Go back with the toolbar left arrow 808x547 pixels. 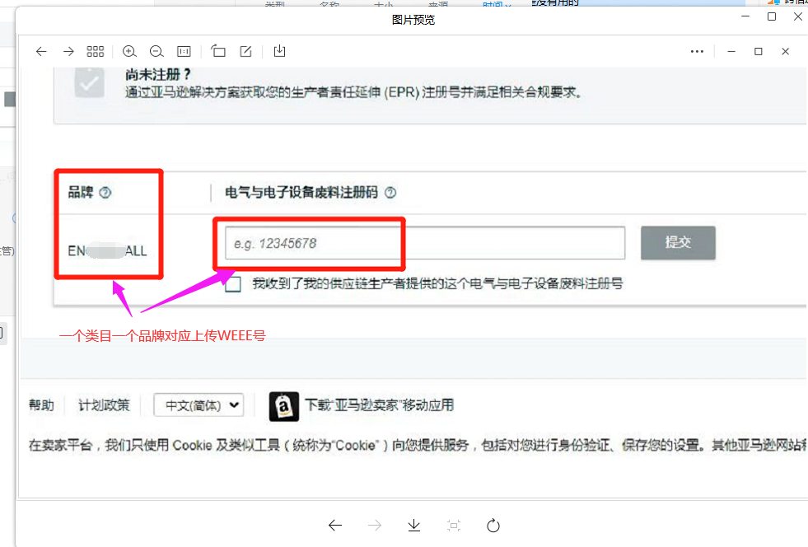[x=41, y=52]
